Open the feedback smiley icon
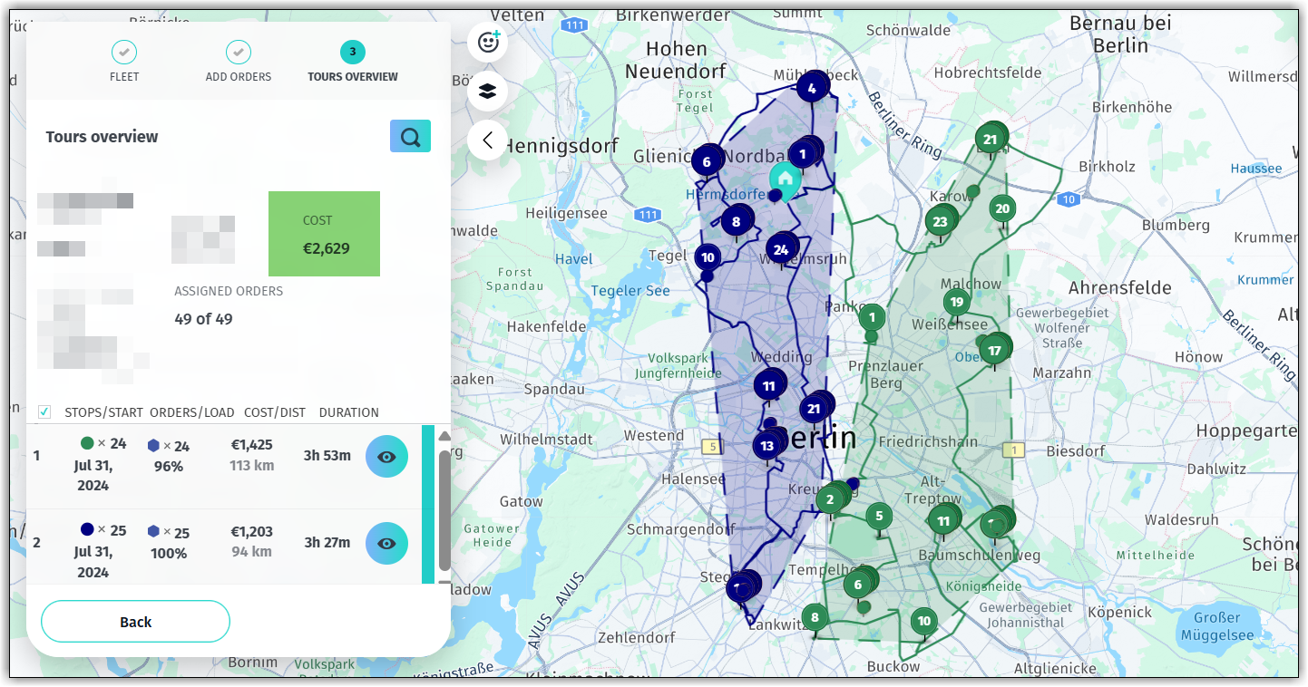This screenshot has width=1308, height=687. (x=488, y=42)
